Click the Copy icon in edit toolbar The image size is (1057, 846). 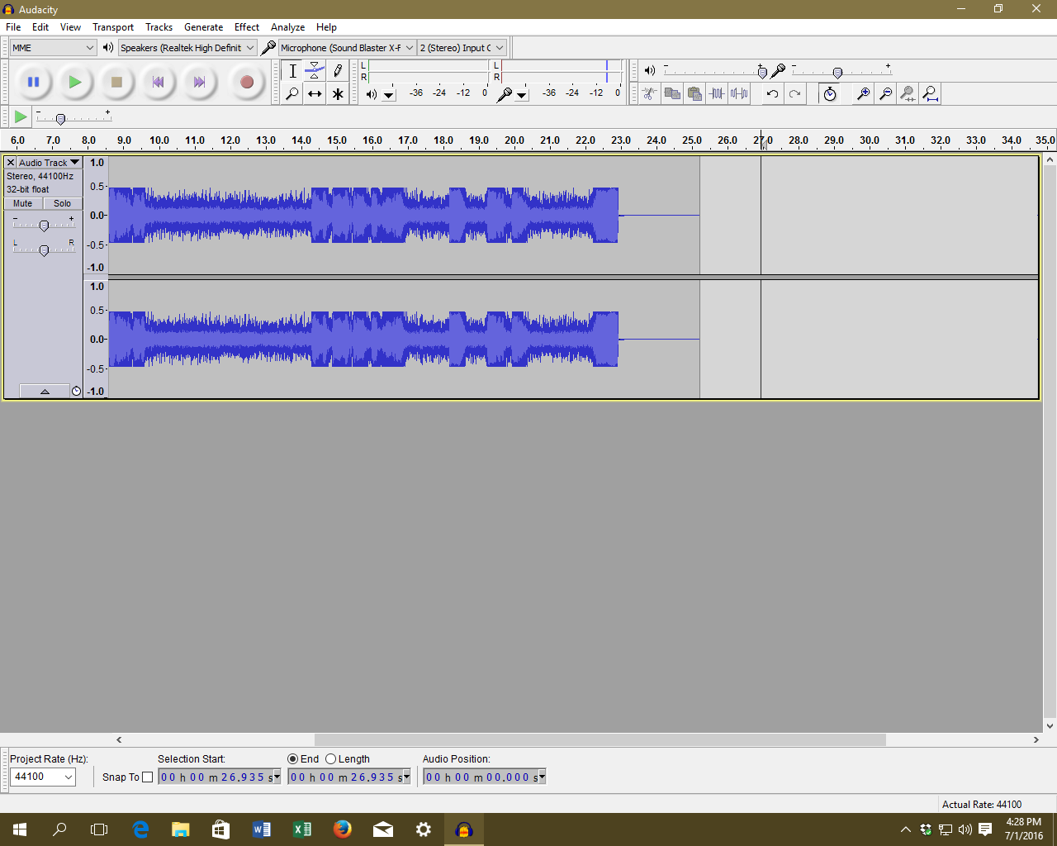[x=672, y=93]
